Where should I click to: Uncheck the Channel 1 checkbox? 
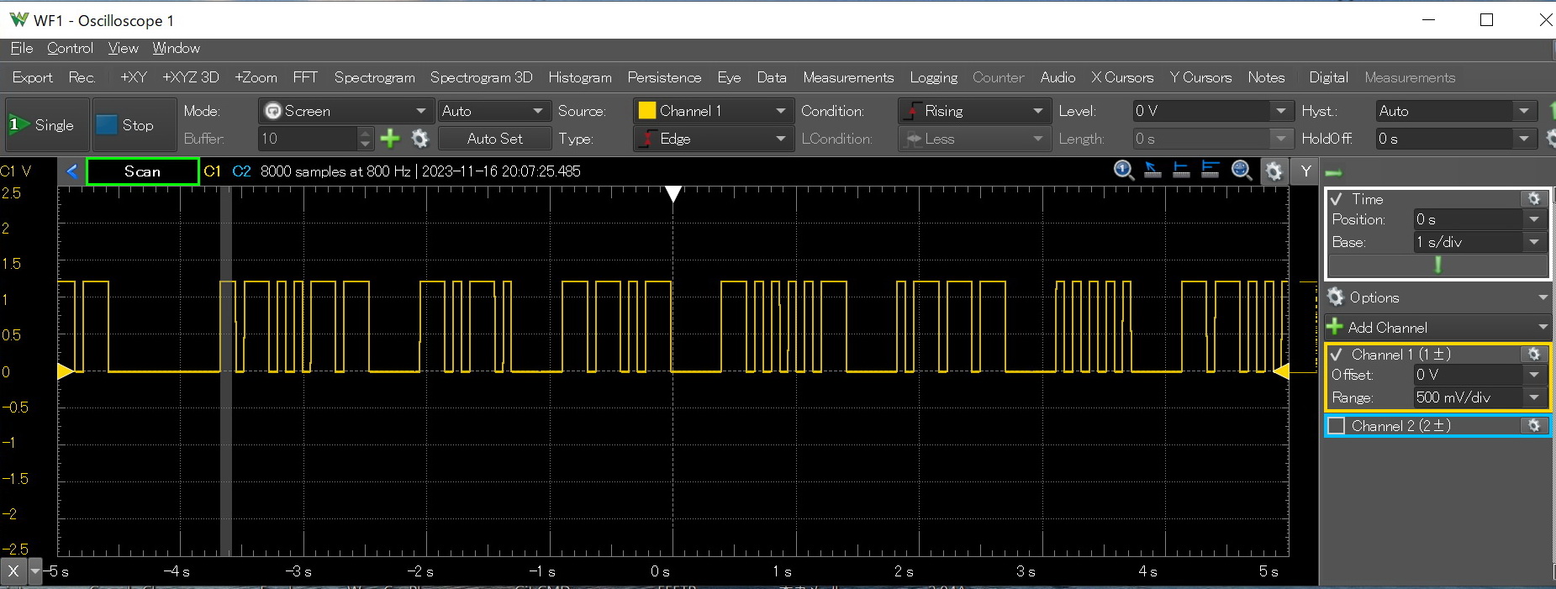click(x=1337, y=355)
